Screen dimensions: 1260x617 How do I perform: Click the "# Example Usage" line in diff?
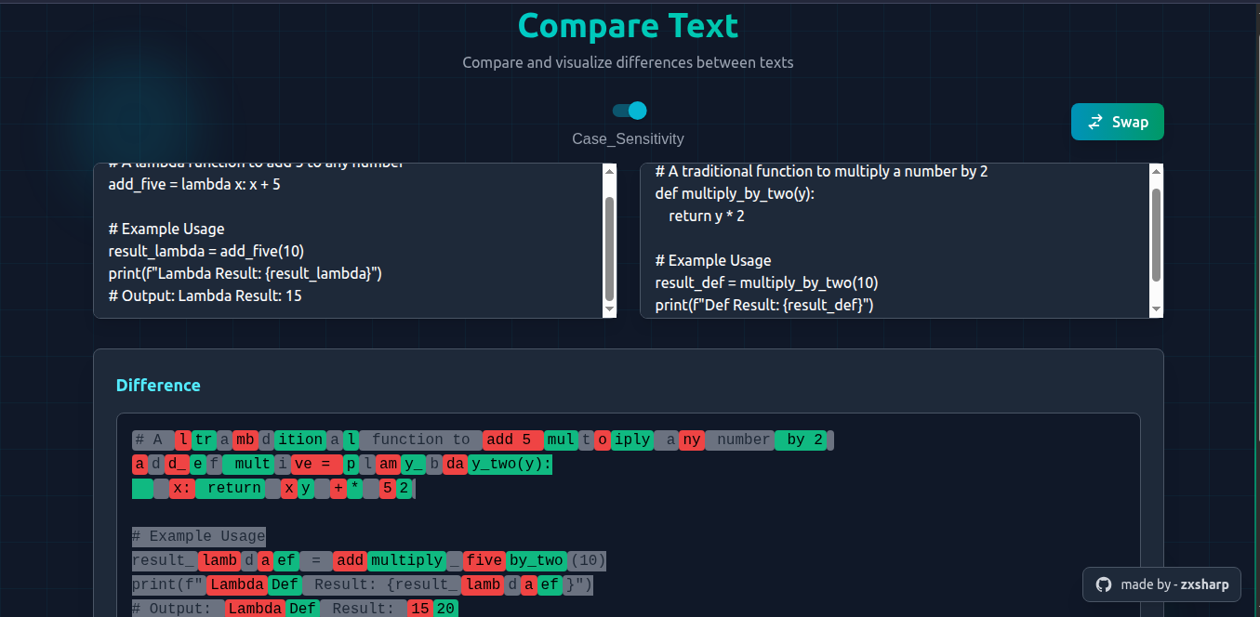point(198,536)
